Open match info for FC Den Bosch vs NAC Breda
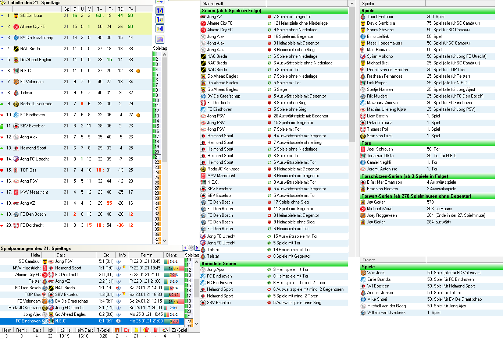Image resolution: width=503 pixels, height=339 pixels. click(118, 288)
